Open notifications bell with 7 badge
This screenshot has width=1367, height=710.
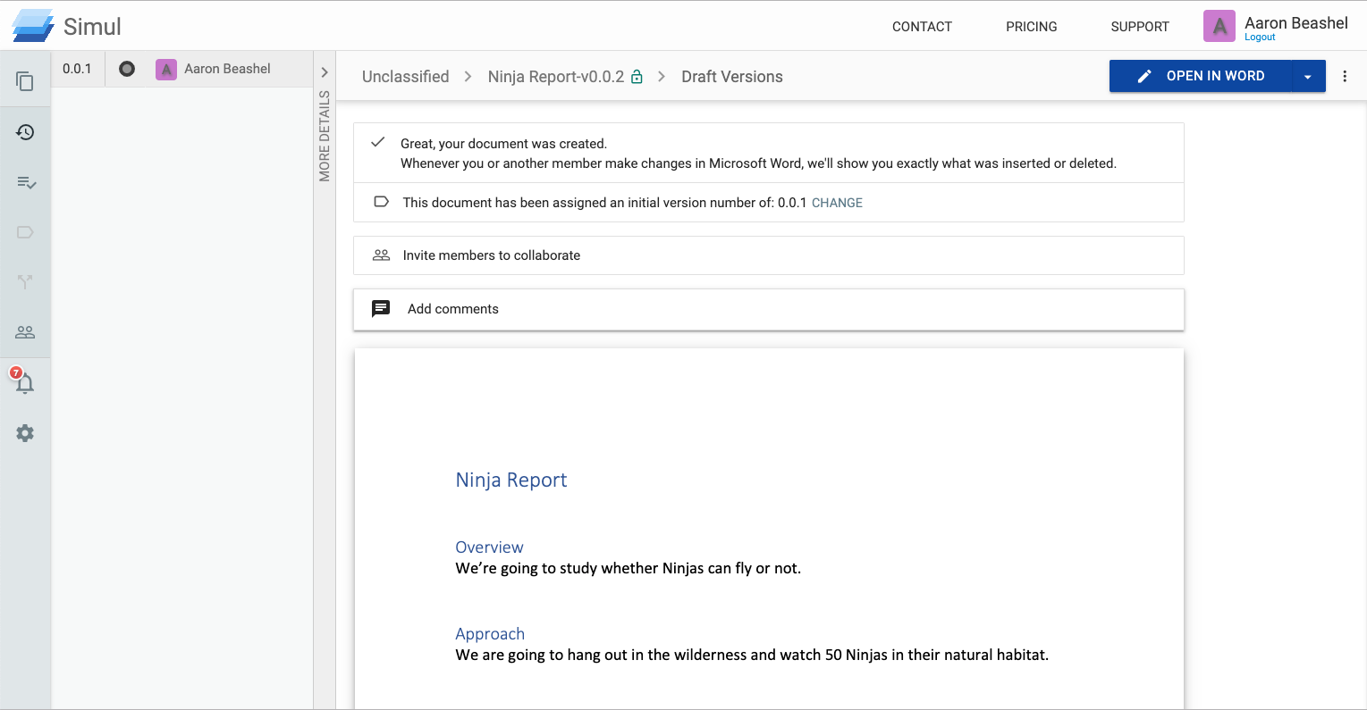(23, 381)
